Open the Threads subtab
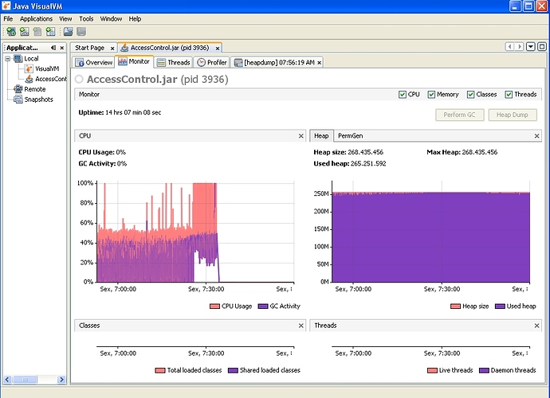 pyautogui.click(x=174, y=62)
